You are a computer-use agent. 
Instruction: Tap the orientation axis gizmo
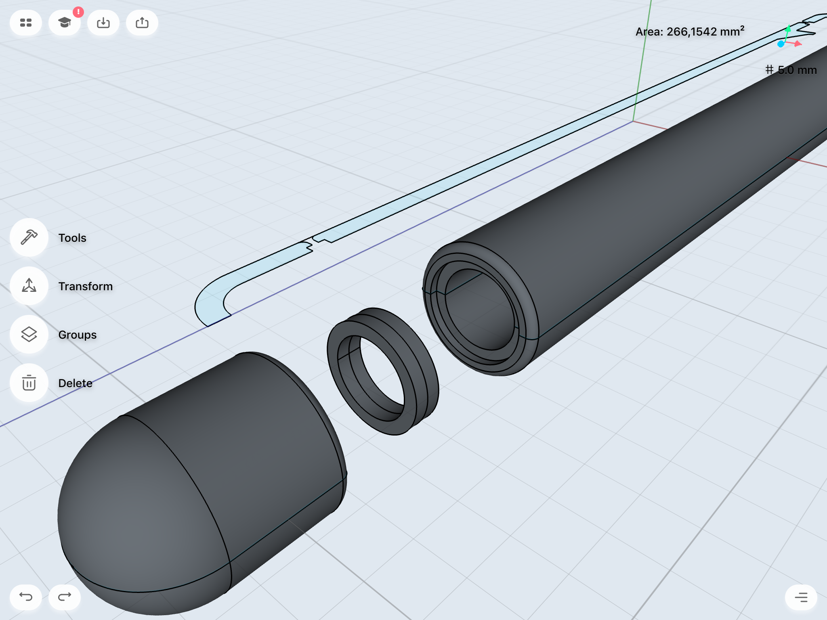pos(789,37)
